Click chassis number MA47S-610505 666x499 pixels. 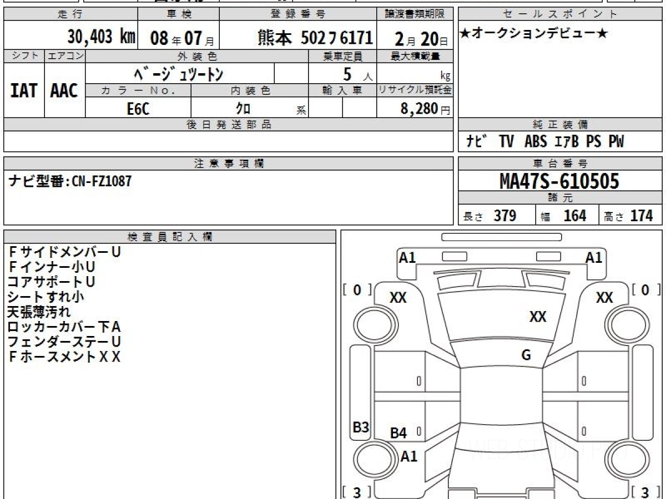560,181
